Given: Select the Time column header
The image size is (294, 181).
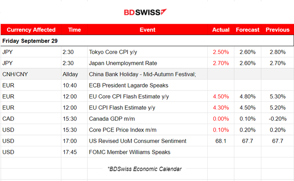Looking at the screenshot, I should click(74, 30).
